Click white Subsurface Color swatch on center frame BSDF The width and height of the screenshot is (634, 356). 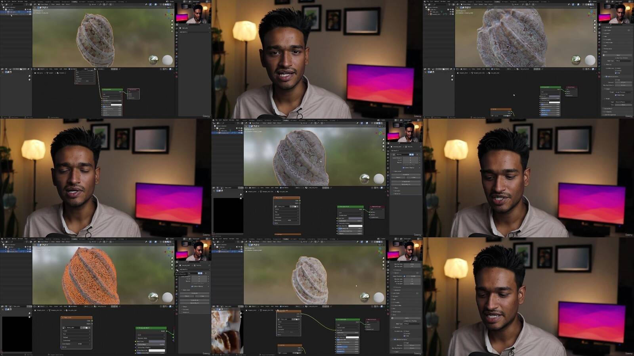(355, 226)
